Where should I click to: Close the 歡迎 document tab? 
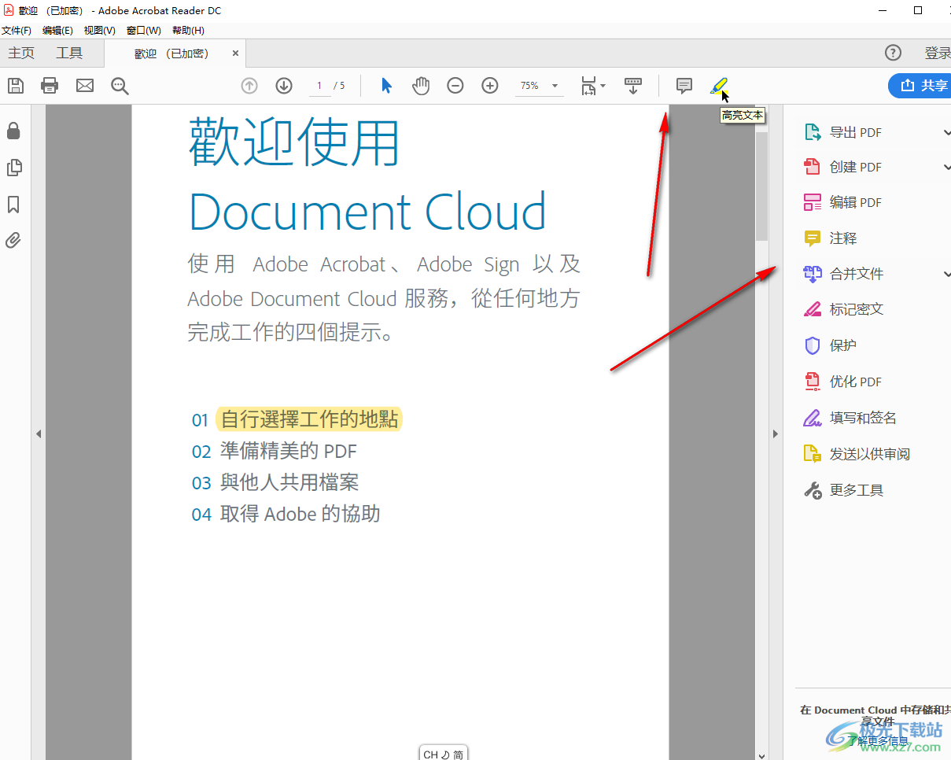235,53
